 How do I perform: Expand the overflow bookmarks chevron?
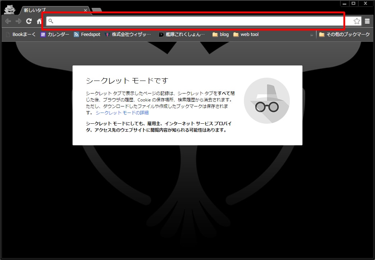[311, 35]
